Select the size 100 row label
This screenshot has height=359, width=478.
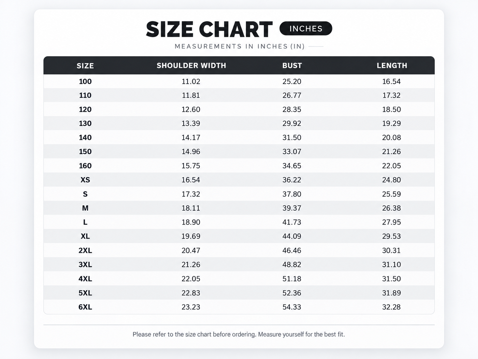tap(85, 81)
